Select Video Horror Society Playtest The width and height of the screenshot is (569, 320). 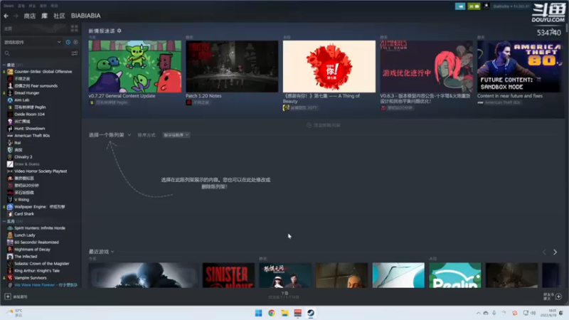click(41, 171)
